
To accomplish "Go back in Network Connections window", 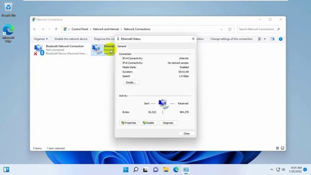I will click(35, 29).
